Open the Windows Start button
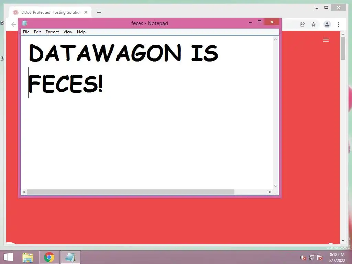The image size is (352, 264). pos(8,257)
